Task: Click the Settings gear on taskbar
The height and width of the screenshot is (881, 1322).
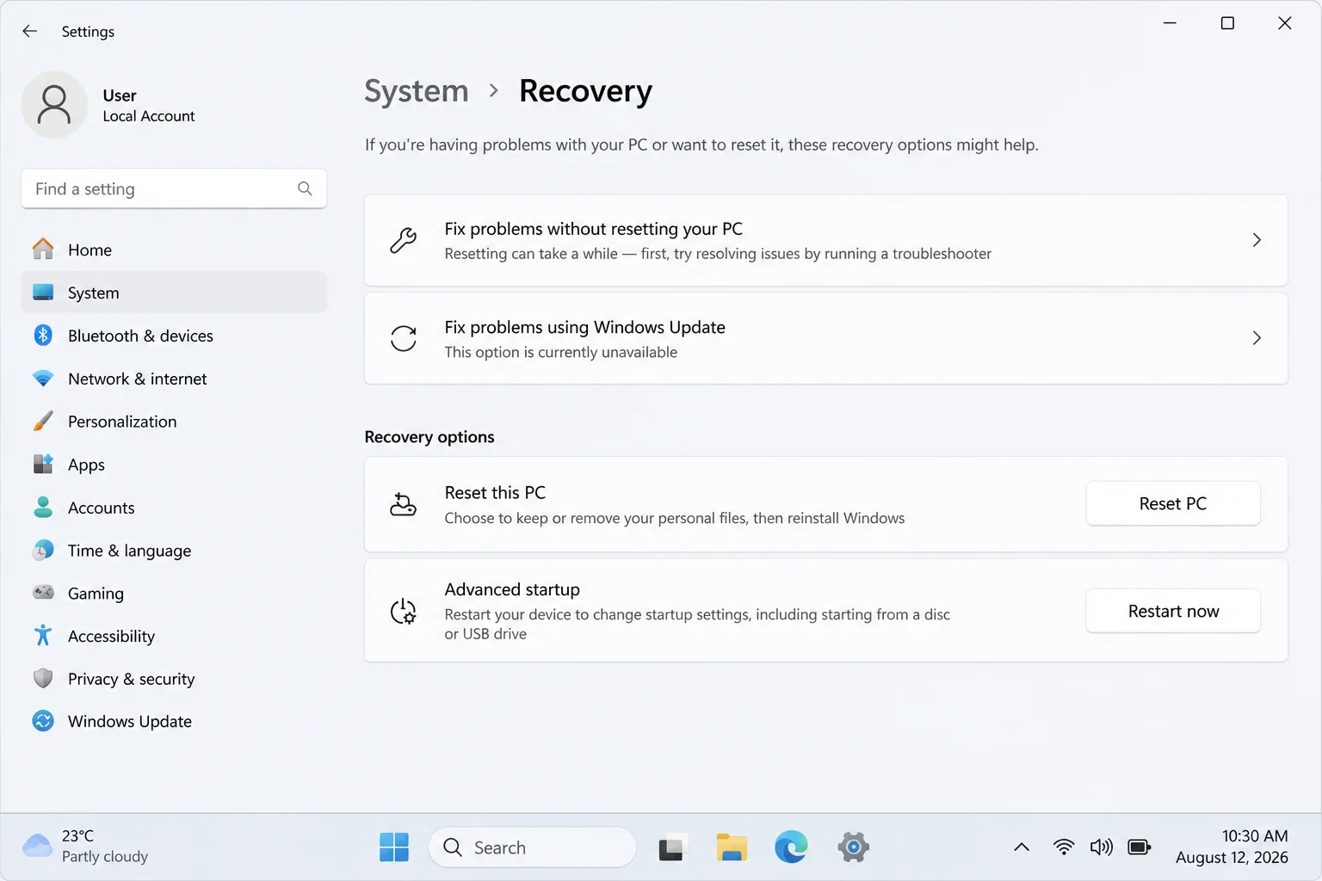Action: click(x=853, y=847)
